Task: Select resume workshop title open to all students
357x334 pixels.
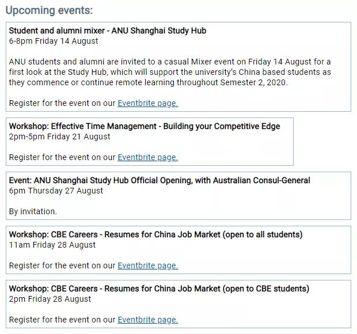Action: 155,234
